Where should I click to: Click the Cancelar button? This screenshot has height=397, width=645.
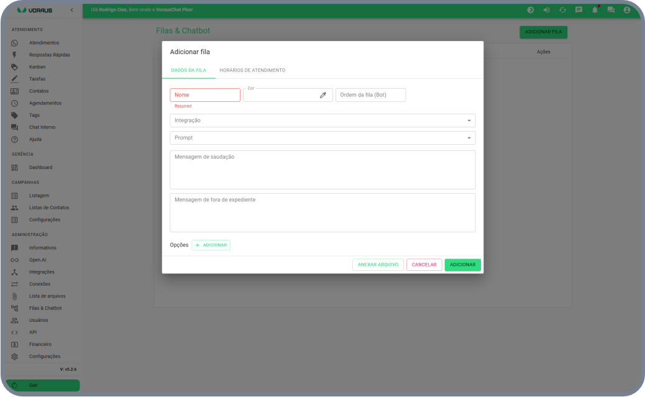tap(424, 265)
